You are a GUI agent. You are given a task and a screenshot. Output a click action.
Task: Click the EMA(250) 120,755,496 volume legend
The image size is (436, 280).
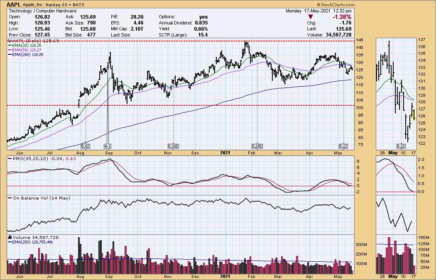(x=31, y=242)
